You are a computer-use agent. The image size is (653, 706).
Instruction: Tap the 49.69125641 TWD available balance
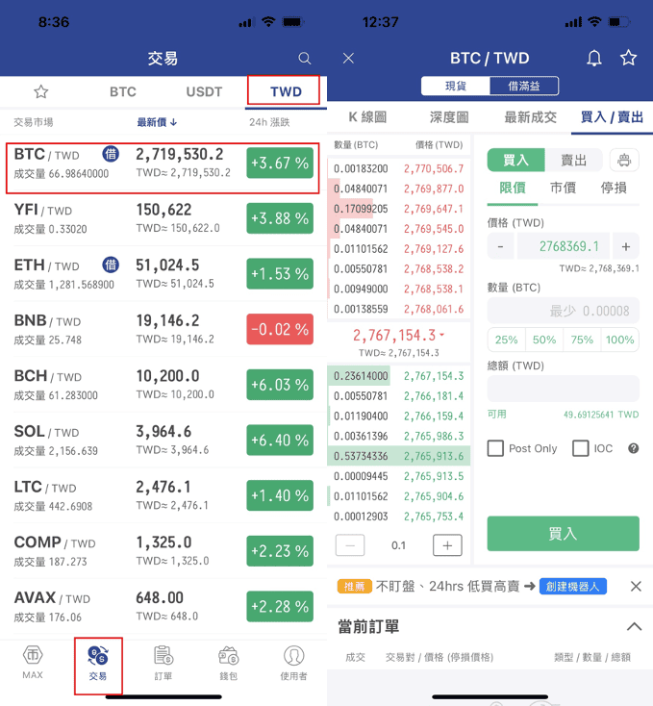pos(601,415)
